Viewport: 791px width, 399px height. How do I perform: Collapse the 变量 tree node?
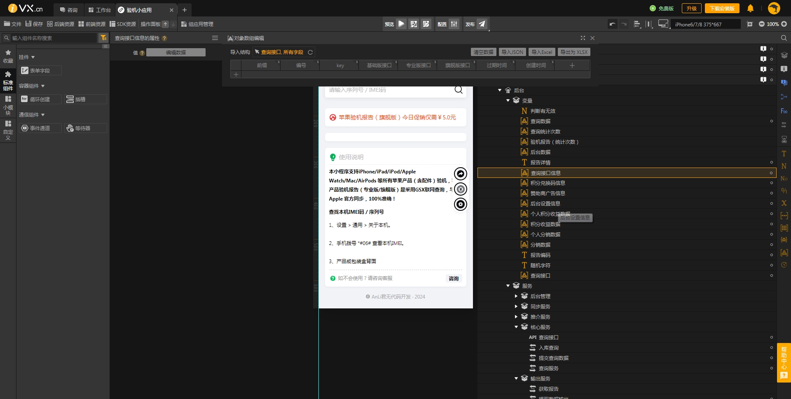508,100
